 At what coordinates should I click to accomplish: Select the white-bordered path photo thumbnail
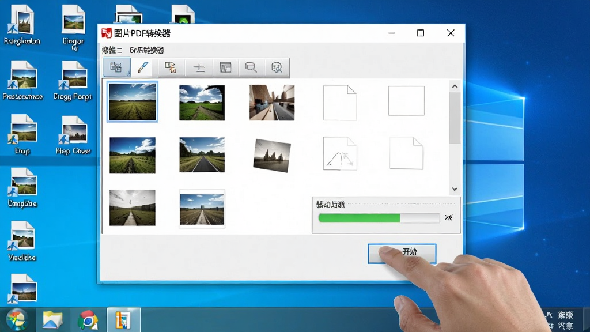[202, 209]
